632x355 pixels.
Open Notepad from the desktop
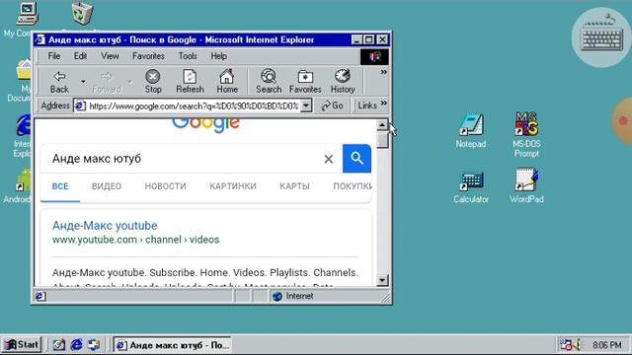tap(471, 131)
